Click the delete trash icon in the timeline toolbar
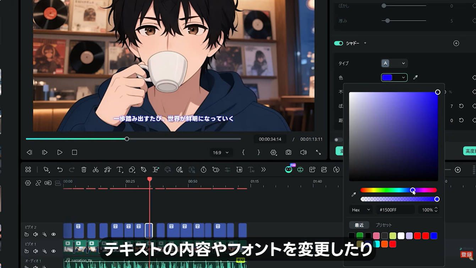 coord(84,170)
